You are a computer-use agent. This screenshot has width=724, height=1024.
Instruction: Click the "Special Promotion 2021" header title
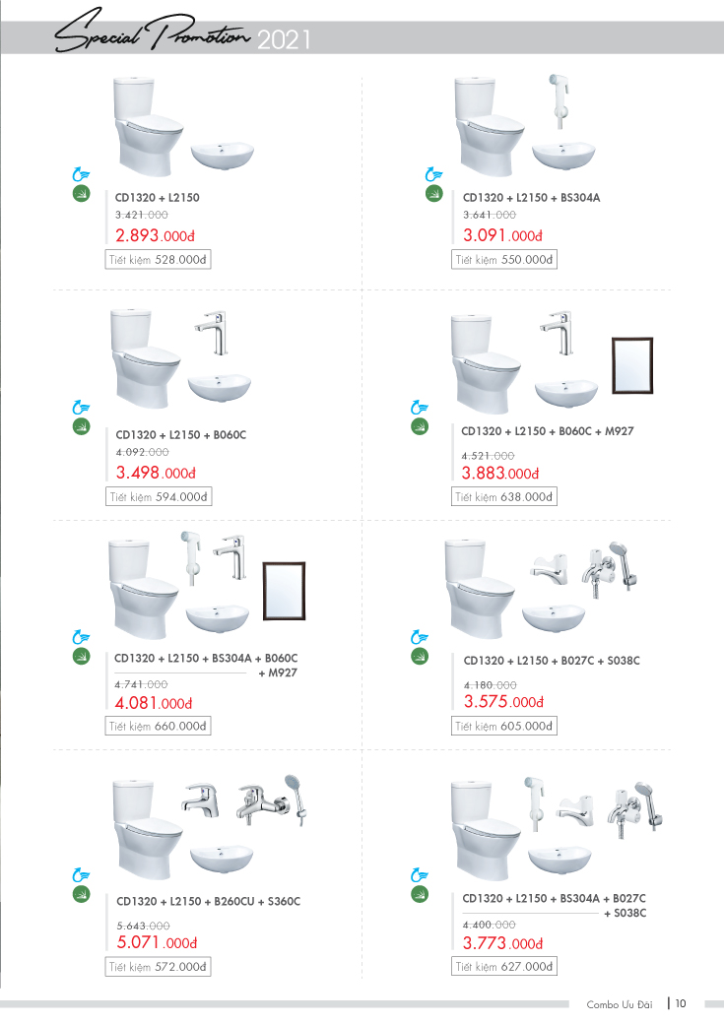[x=183, y=38]
